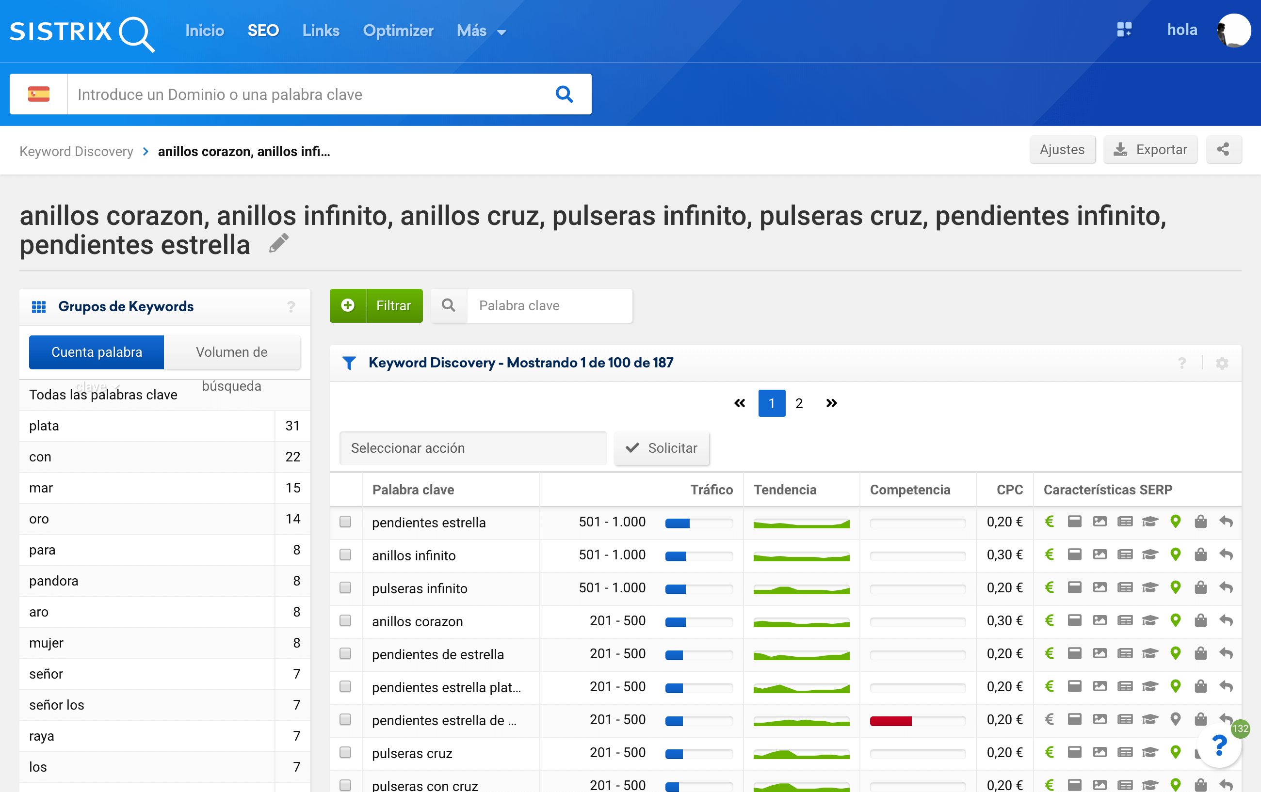Click the Ajustes button
This screenshot has width=1261, height=792.
click(1062, 149)
